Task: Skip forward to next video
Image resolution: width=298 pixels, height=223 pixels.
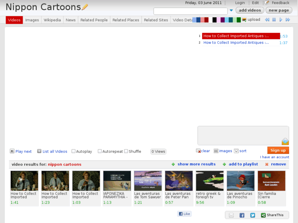Action: pyautogui.click(x=288, y=20)
